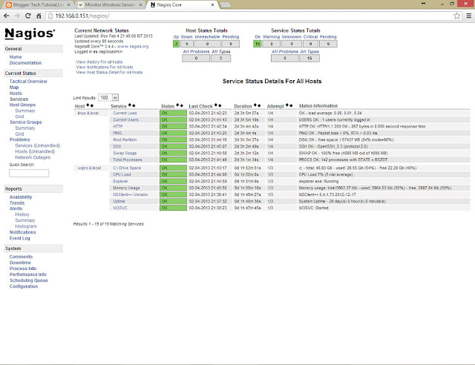The image size is (475, 365).
Task: Open the Map view
Action: click(x=14, y=88)
